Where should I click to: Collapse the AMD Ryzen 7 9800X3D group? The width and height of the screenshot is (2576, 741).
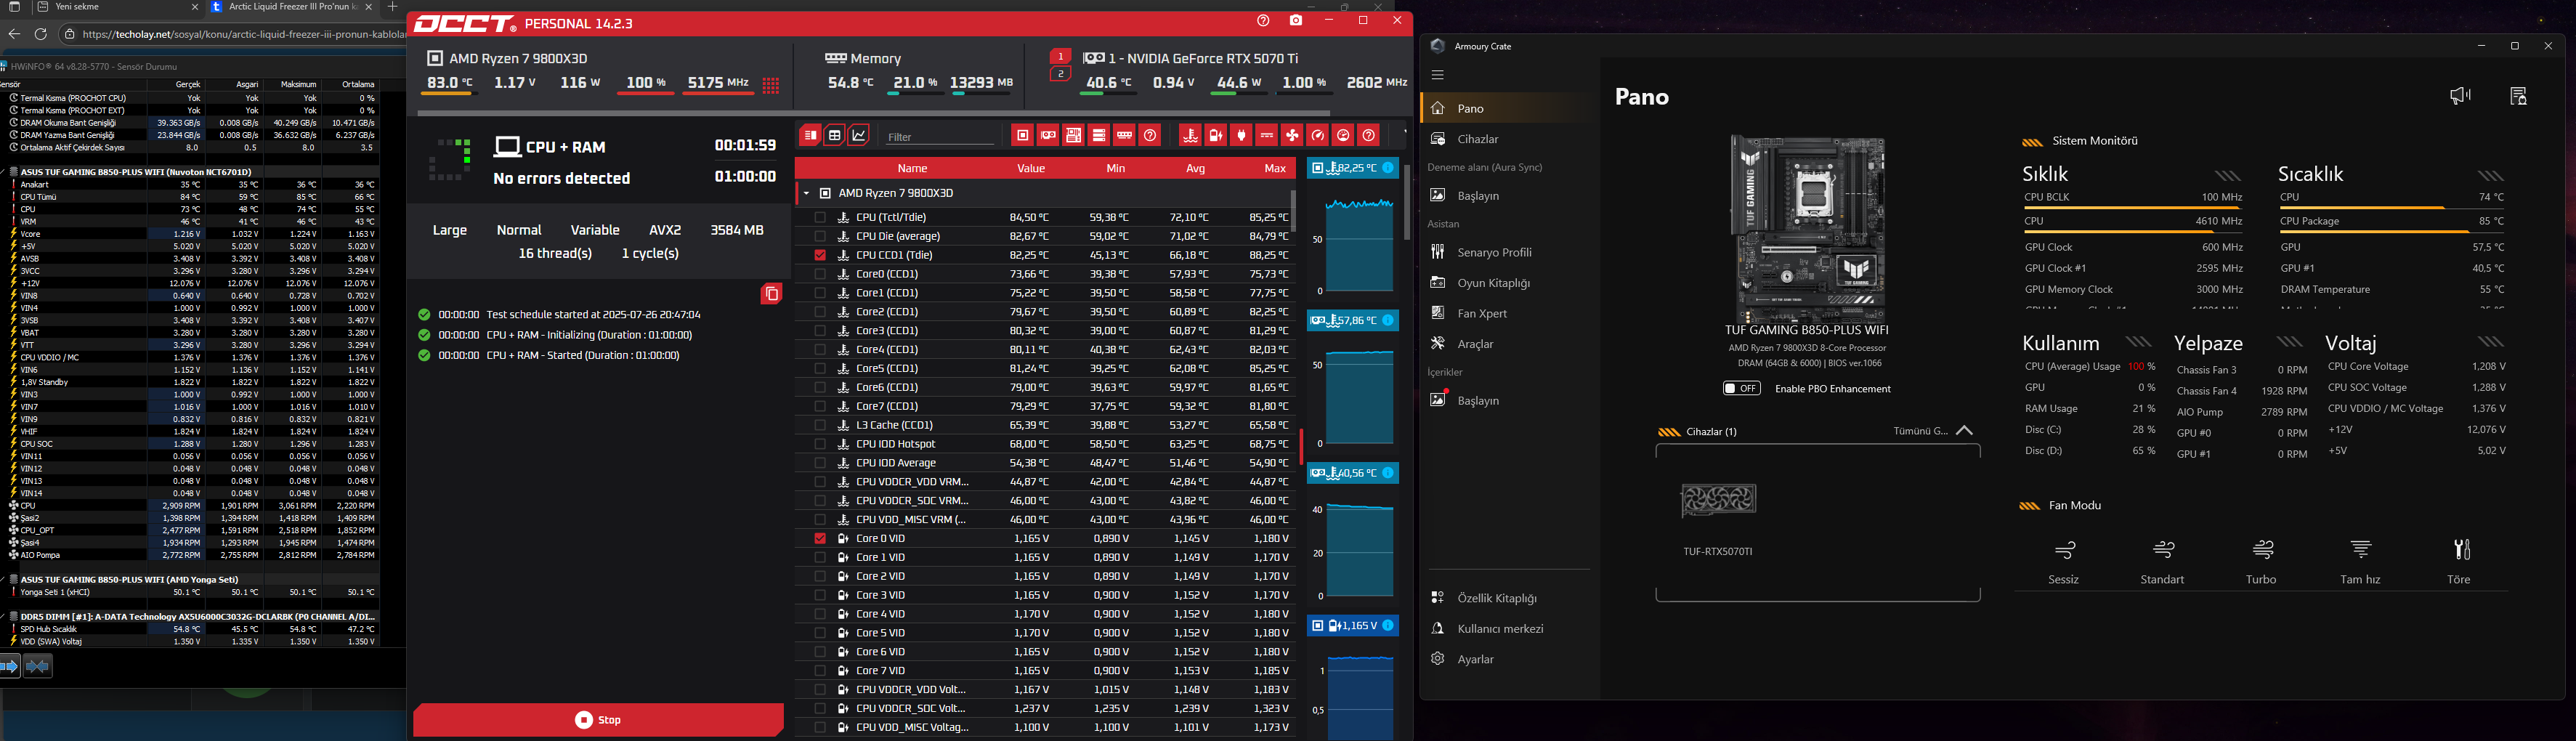[x=806, y=193]
